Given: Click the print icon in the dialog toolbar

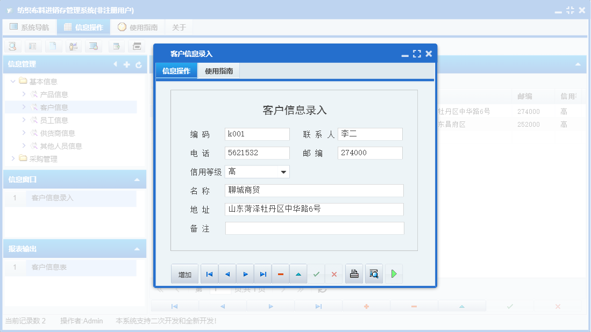Looking at the screenshot, I should [x=354, y=273].
